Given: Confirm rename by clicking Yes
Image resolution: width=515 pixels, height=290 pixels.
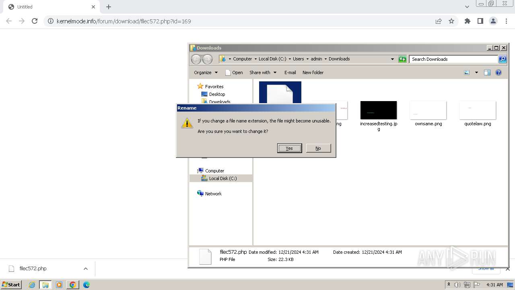Looking at the screenshot, I should tap(289, 148).
